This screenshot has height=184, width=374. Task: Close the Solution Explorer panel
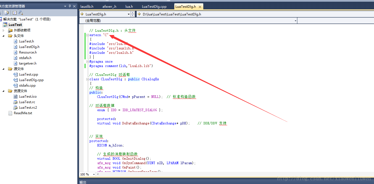(x=74, y=6)
